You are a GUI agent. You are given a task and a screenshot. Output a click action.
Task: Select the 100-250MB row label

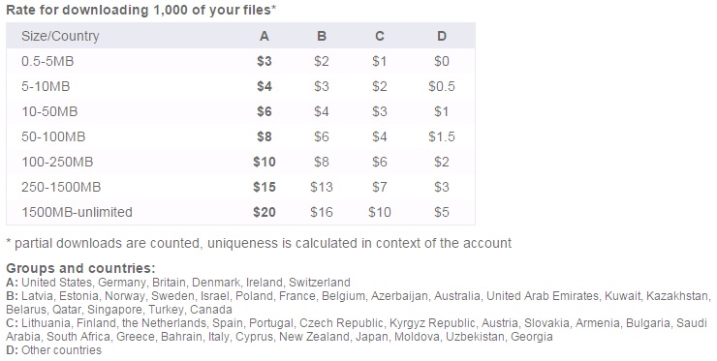57,162
